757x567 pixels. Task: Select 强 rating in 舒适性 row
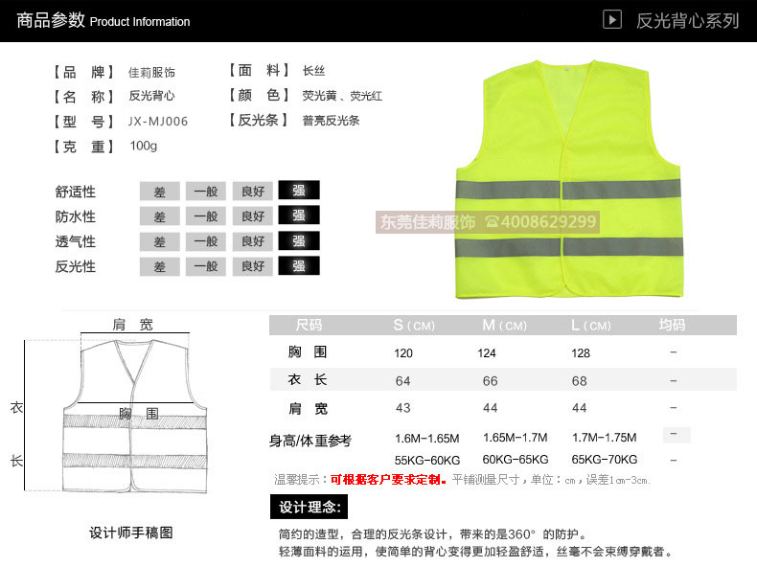299,192
